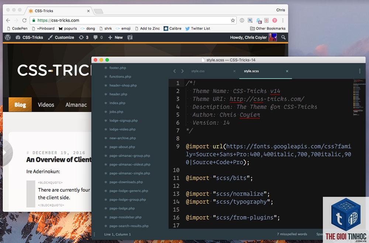Image resolution: width=369 pixels, height=243 pixels.
Task: Click the +Pinboard bookmark
Action: pyautogui.click(x=43, y=28)
